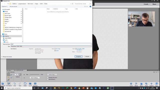This screenshot has height=90, width=160.
Task: Choose Add to selection mode icon
Action: click(x=18, y=74)
